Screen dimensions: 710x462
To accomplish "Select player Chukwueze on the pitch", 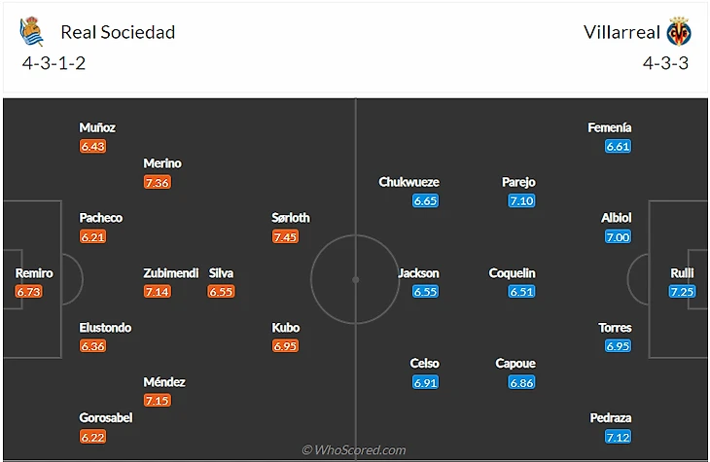I will pyautogui.click(x=410, y=182).
